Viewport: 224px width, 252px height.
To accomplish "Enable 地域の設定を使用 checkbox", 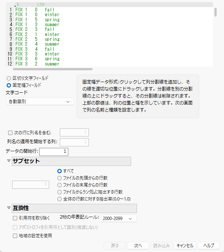I will click(15, 236).
